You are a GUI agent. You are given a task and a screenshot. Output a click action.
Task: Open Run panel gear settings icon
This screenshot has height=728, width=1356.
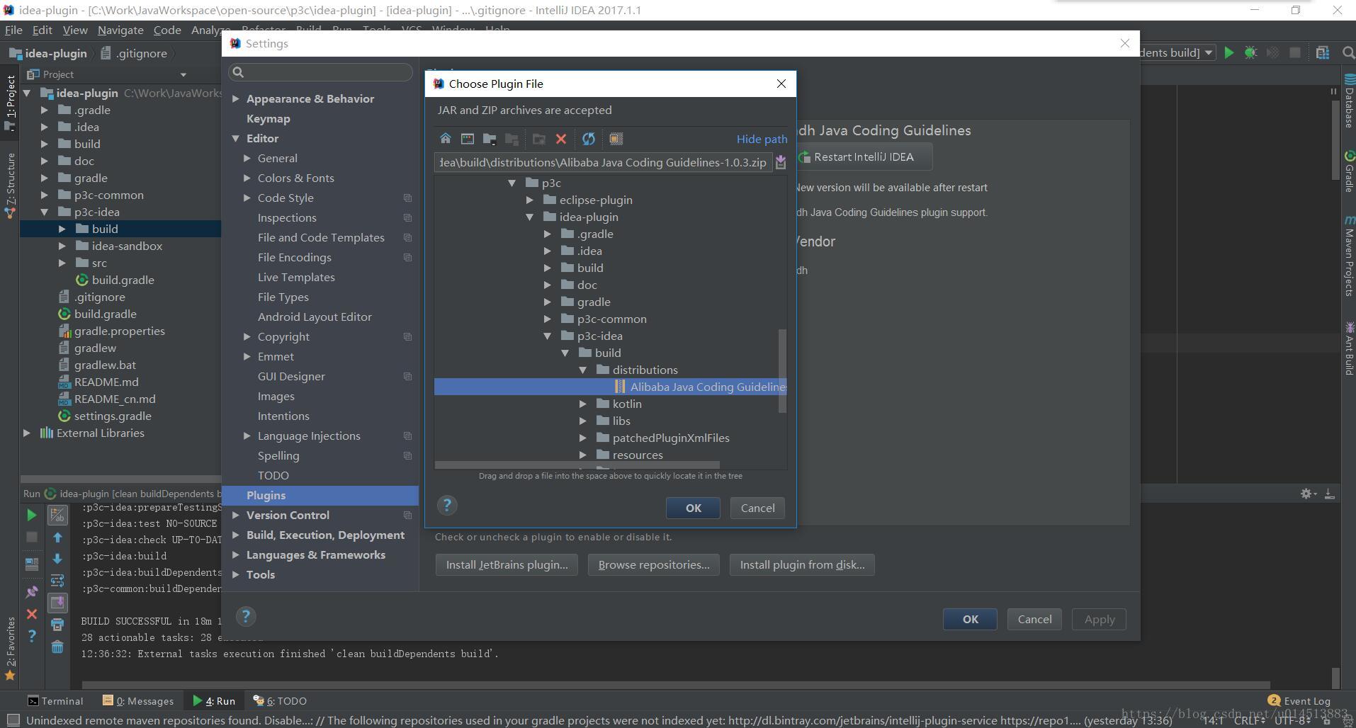point(1308,494)
